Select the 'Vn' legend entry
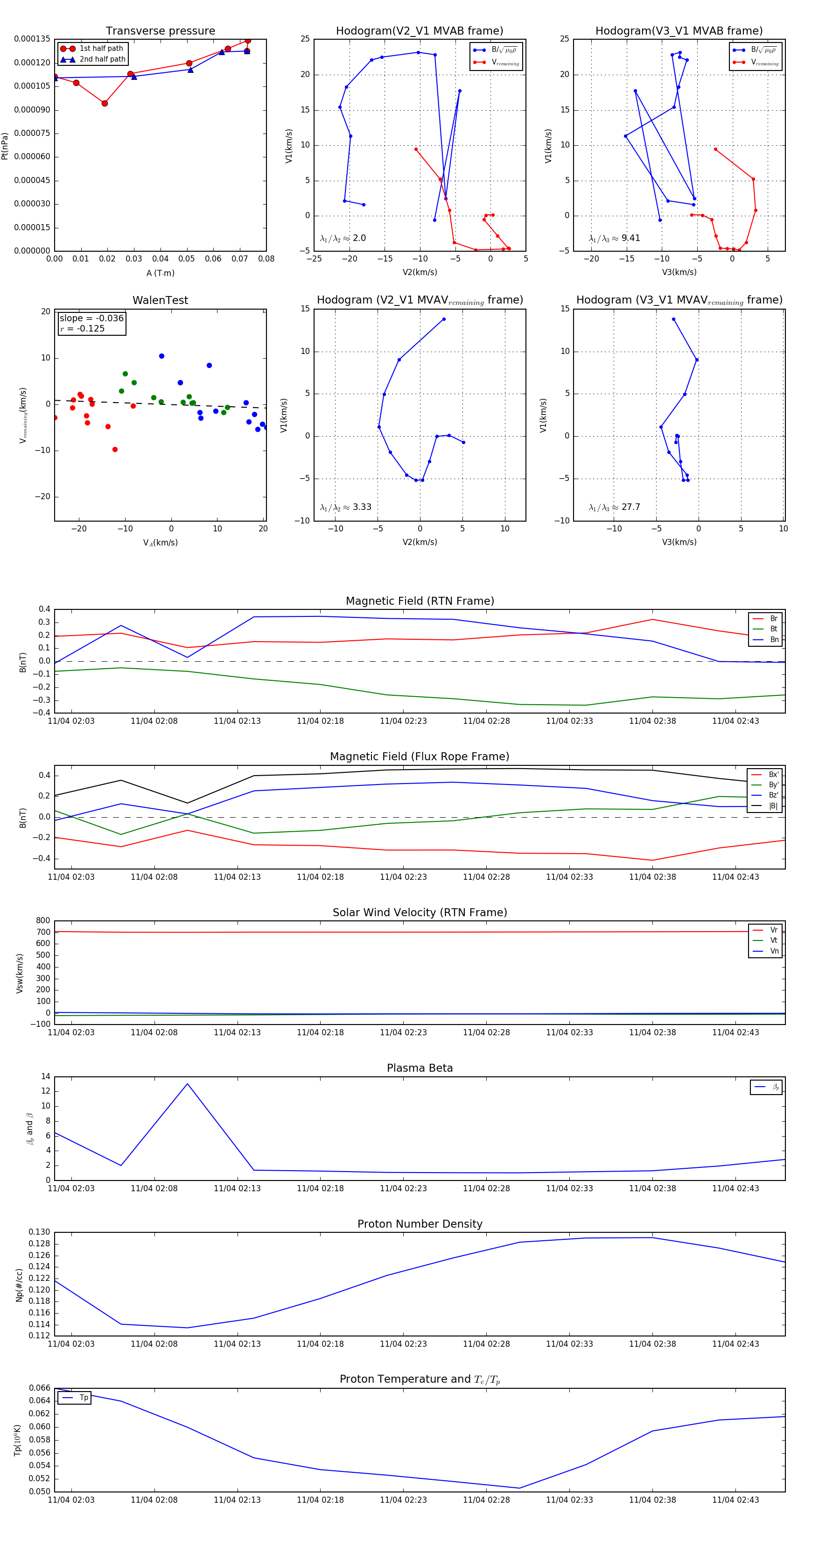 point(765,951)
